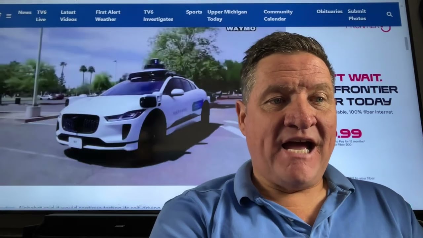
Task: Open the Obituaries page
Action: [329, 11]
